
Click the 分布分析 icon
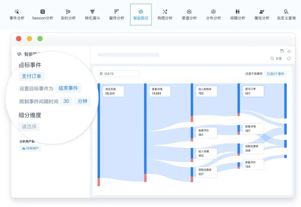[x=213, y=11]
